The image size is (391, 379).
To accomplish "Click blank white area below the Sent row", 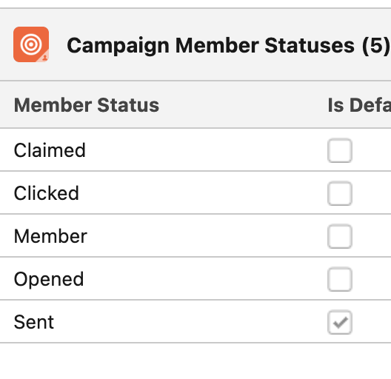I will pos(195,361).
